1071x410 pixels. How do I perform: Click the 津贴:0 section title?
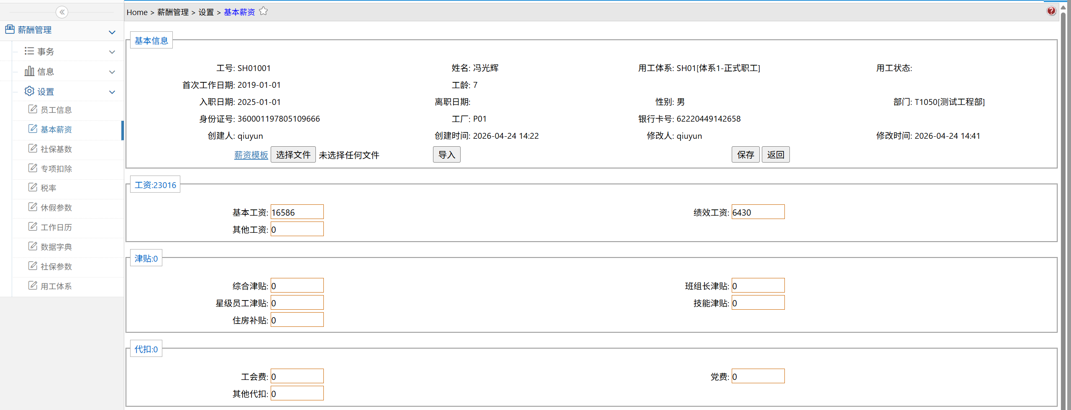coord(146,258)
